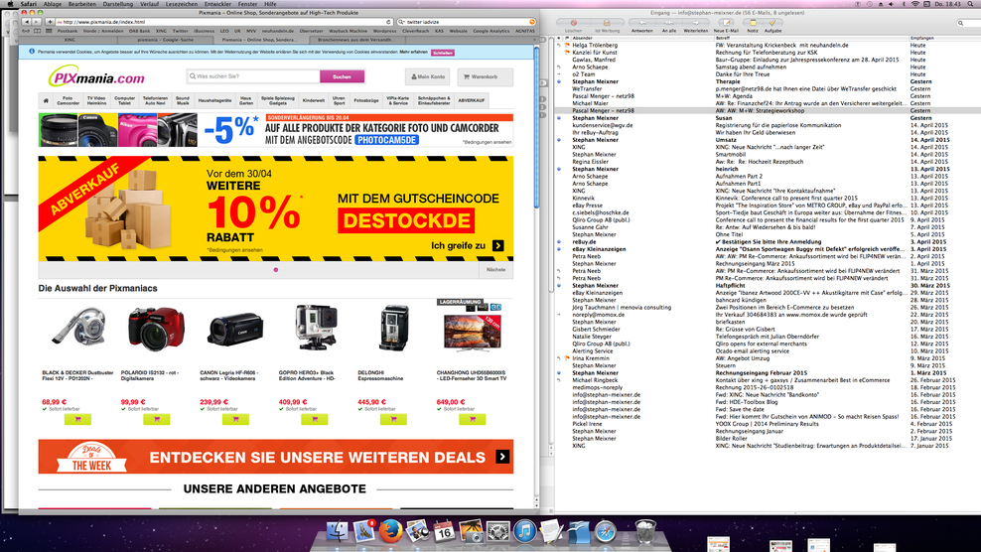Click the Pixmania home icon in navigation
The height and width of the screenshot is (552, 981).
[x=46, y=100]
